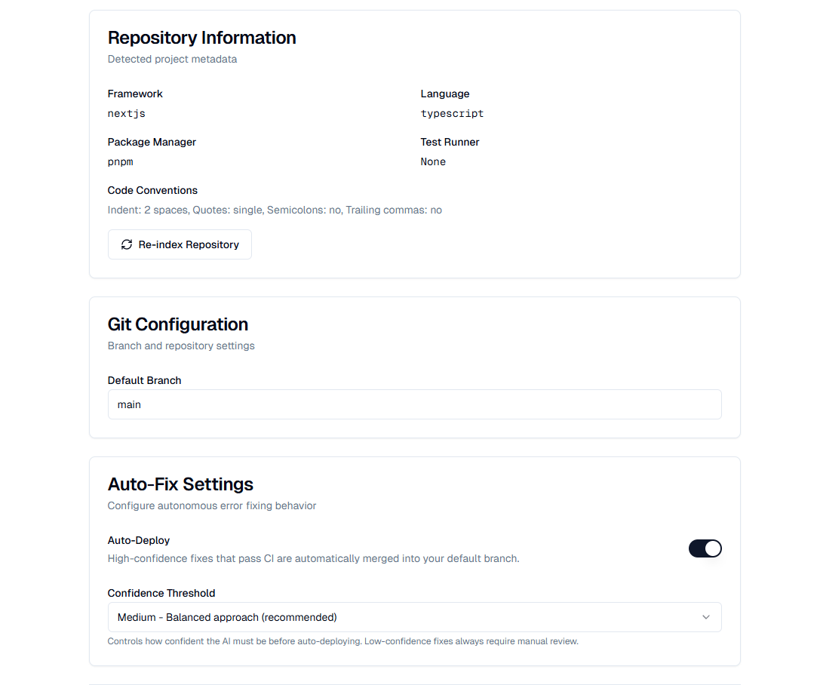Click the refresh icon on Re-index Repository
The image size is (817, 685).
[127, 244]
